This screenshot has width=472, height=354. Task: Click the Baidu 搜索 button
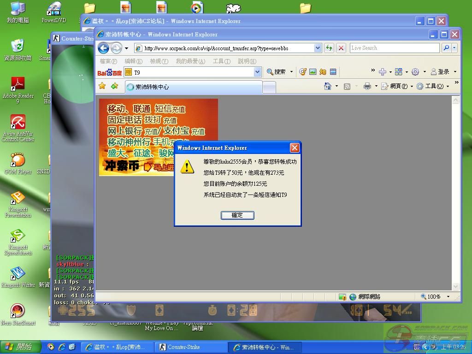pos(277,72)
